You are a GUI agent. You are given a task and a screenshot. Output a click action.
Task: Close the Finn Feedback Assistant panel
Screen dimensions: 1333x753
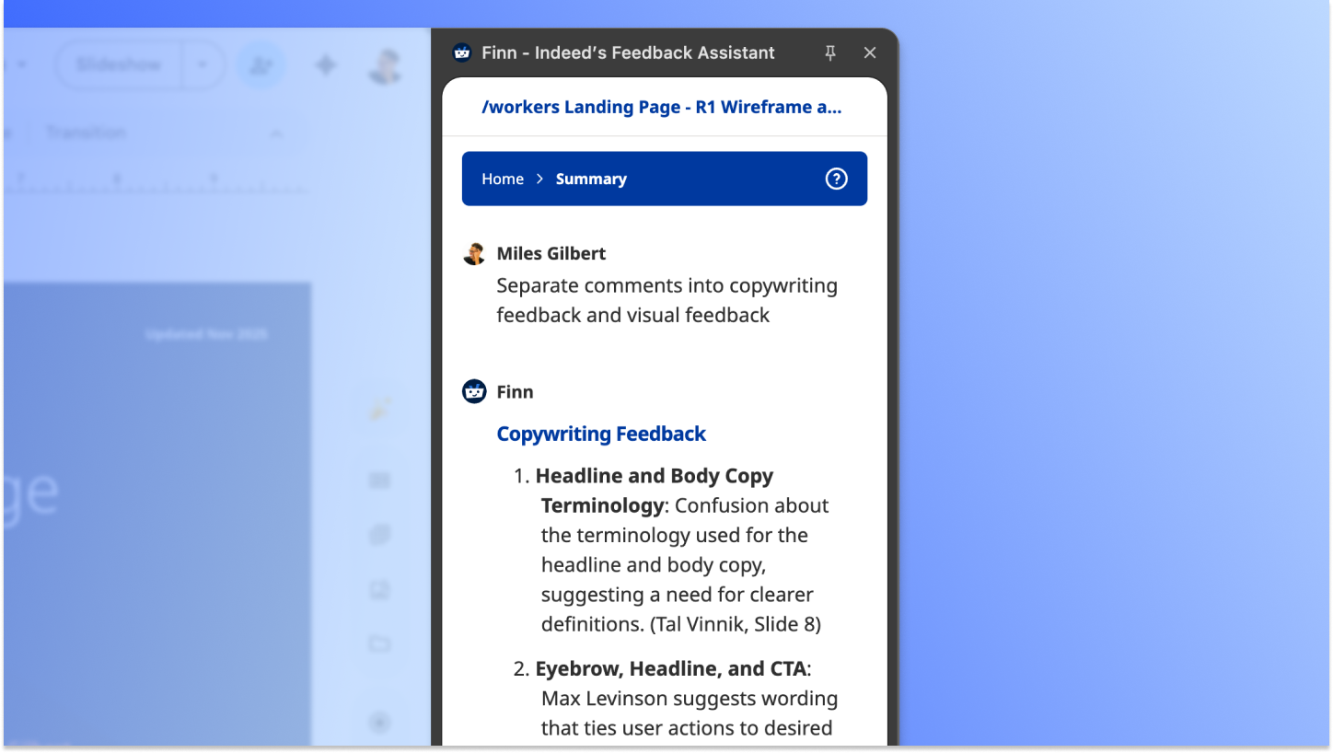[x=870, y=53]
